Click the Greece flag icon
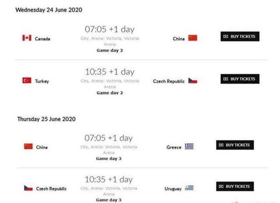 [x=189, y=147]
